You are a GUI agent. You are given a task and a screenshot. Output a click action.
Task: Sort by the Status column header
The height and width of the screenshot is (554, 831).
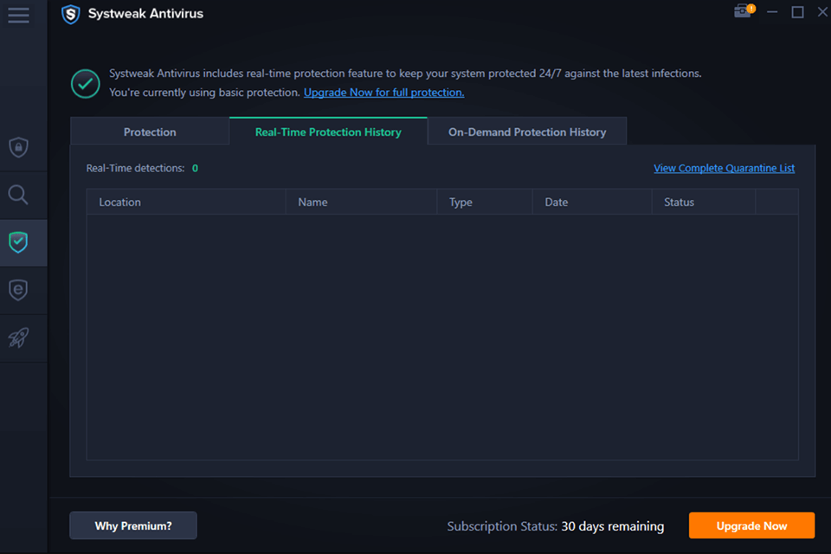coord(703,202)
